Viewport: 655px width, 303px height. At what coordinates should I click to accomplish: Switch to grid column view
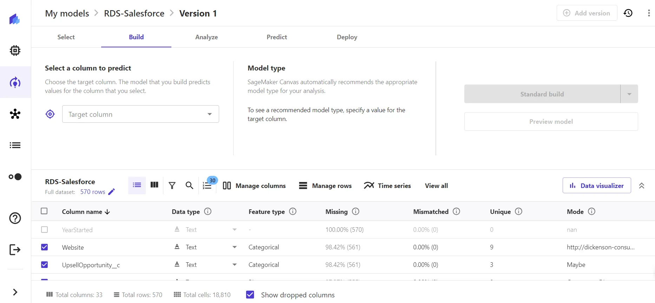[x=154, y=185]
